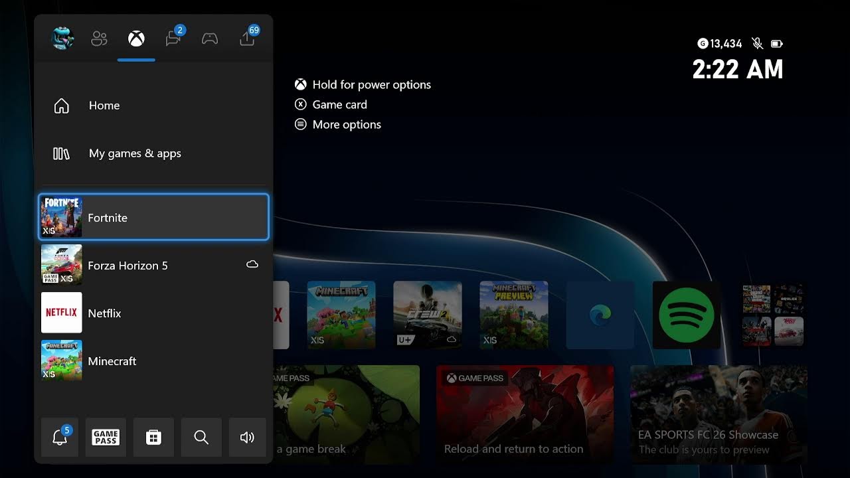Image resolution: width=850 pixels, height=478 pixels.
Task: Open the 'Reload and return to action' card
Action: coord(525,414)
